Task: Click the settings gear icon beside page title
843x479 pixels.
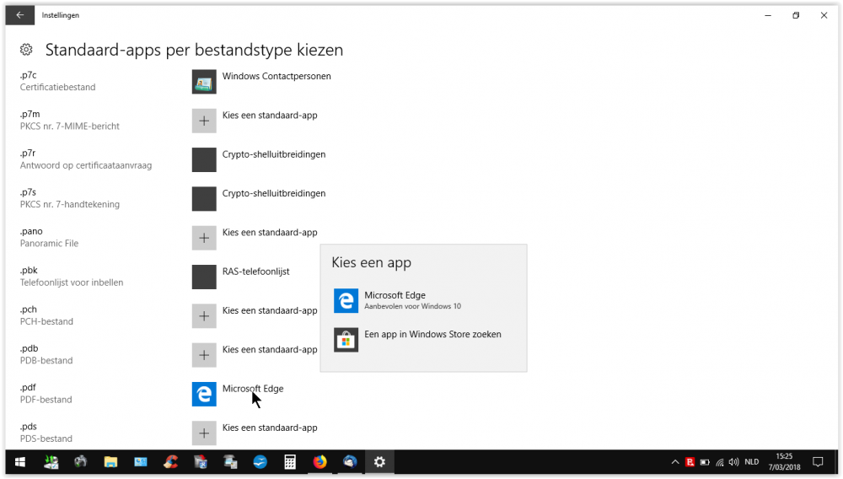Action: [x=26, y=50]
